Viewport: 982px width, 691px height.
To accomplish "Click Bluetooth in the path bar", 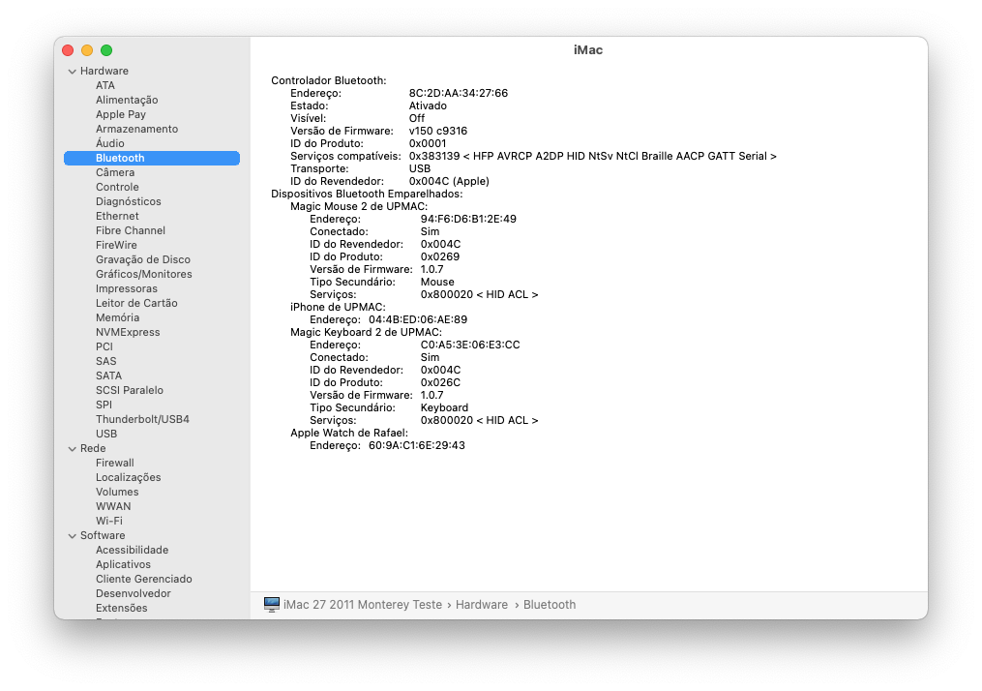I will (x=550, y=605).
